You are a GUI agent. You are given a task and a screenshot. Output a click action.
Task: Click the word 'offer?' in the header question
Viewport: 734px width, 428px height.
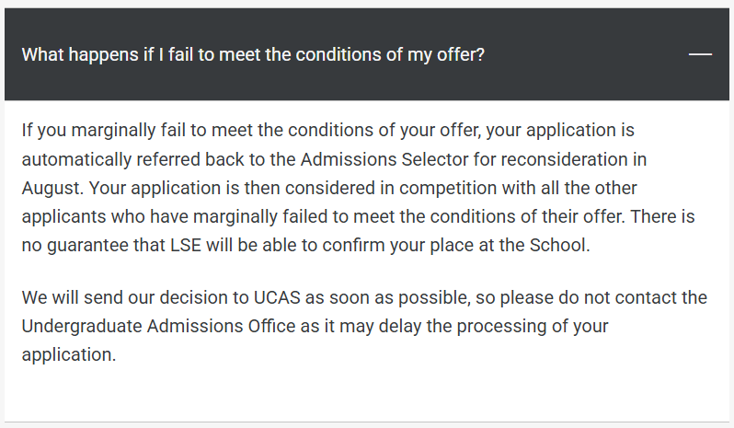(x=461, y=55)
